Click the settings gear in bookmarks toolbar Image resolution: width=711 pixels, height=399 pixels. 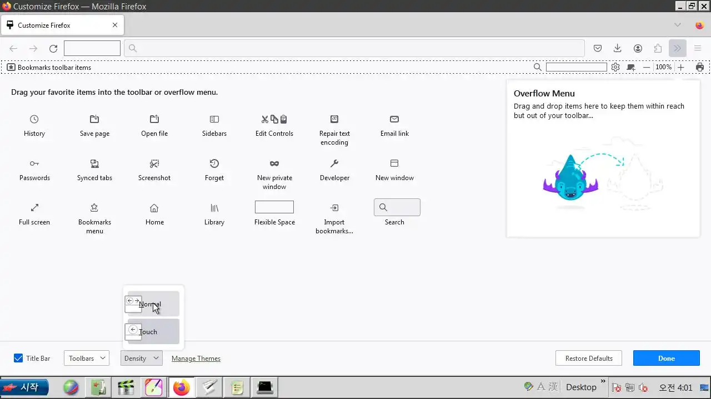coord(615,67)
